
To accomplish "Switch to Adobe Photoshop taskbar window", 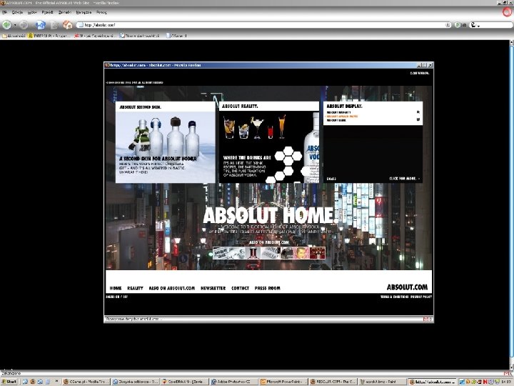I will pyautogui.click(x=233, y=382).
